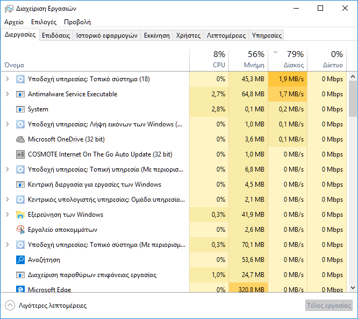Select the Microsoft OneDrive (32 bit) row name
Screen dimensions: 358x319
[x=66, y=139]
